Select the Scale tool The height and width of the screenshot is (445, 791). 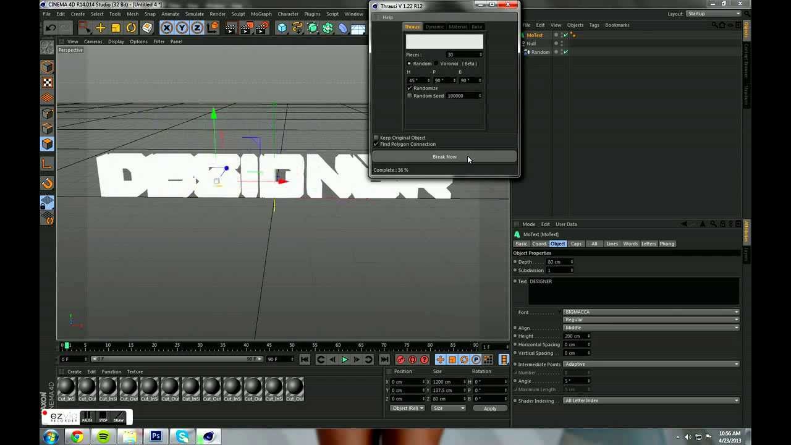(x=116, y=28)
